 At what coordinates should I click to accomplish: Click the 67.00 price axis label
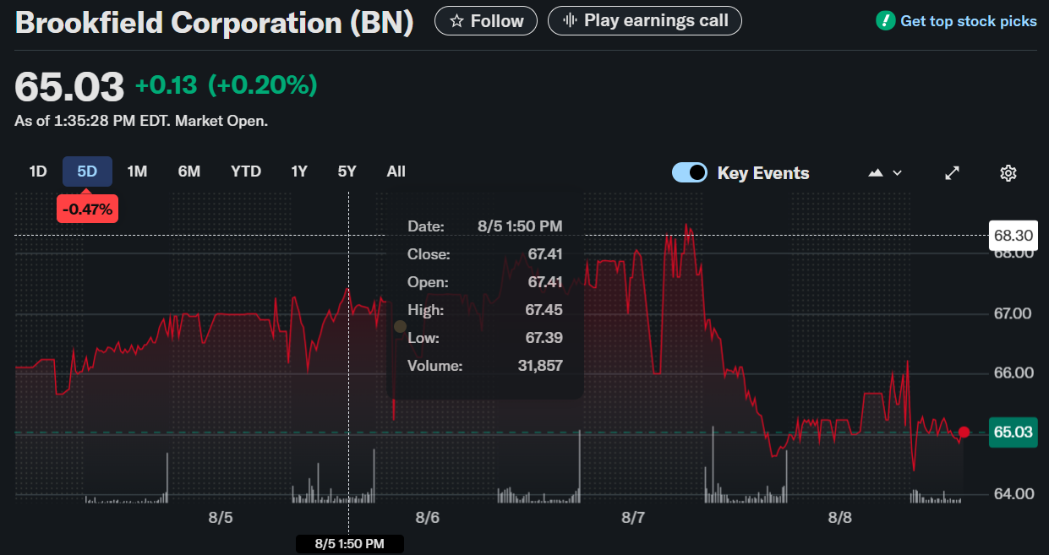point(1013,313)
